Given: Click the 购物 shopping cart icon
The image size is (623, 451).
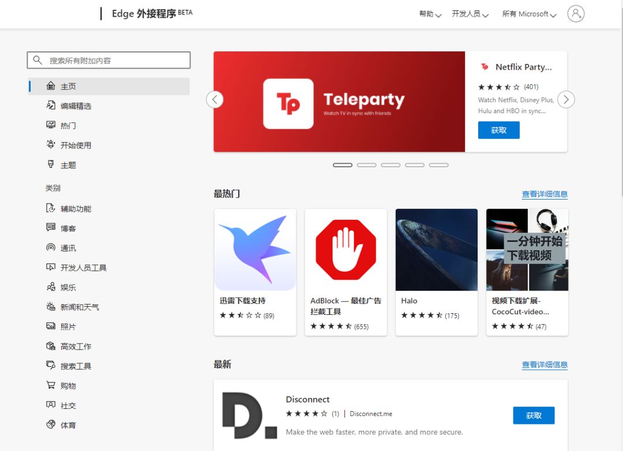Looking at the screenshot, I should pyautogui.click(x=51, y=385).
